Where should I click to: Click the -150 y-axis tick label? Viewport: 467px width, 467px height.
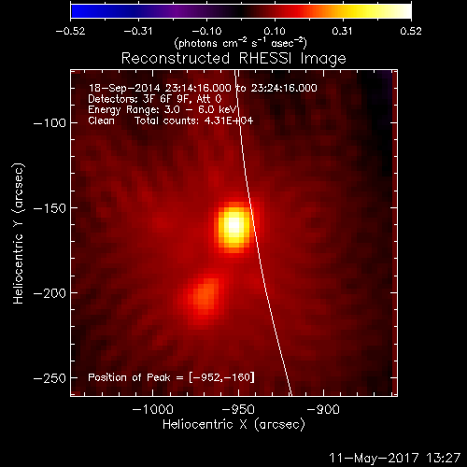coord(50,208)
